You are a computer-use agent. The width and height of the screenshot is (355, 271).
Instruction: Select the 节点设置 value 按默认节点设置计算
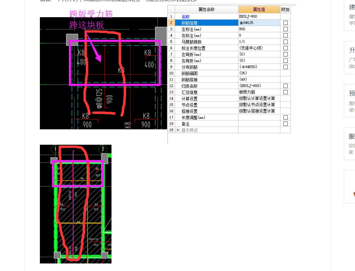click(x=257, y=105)
